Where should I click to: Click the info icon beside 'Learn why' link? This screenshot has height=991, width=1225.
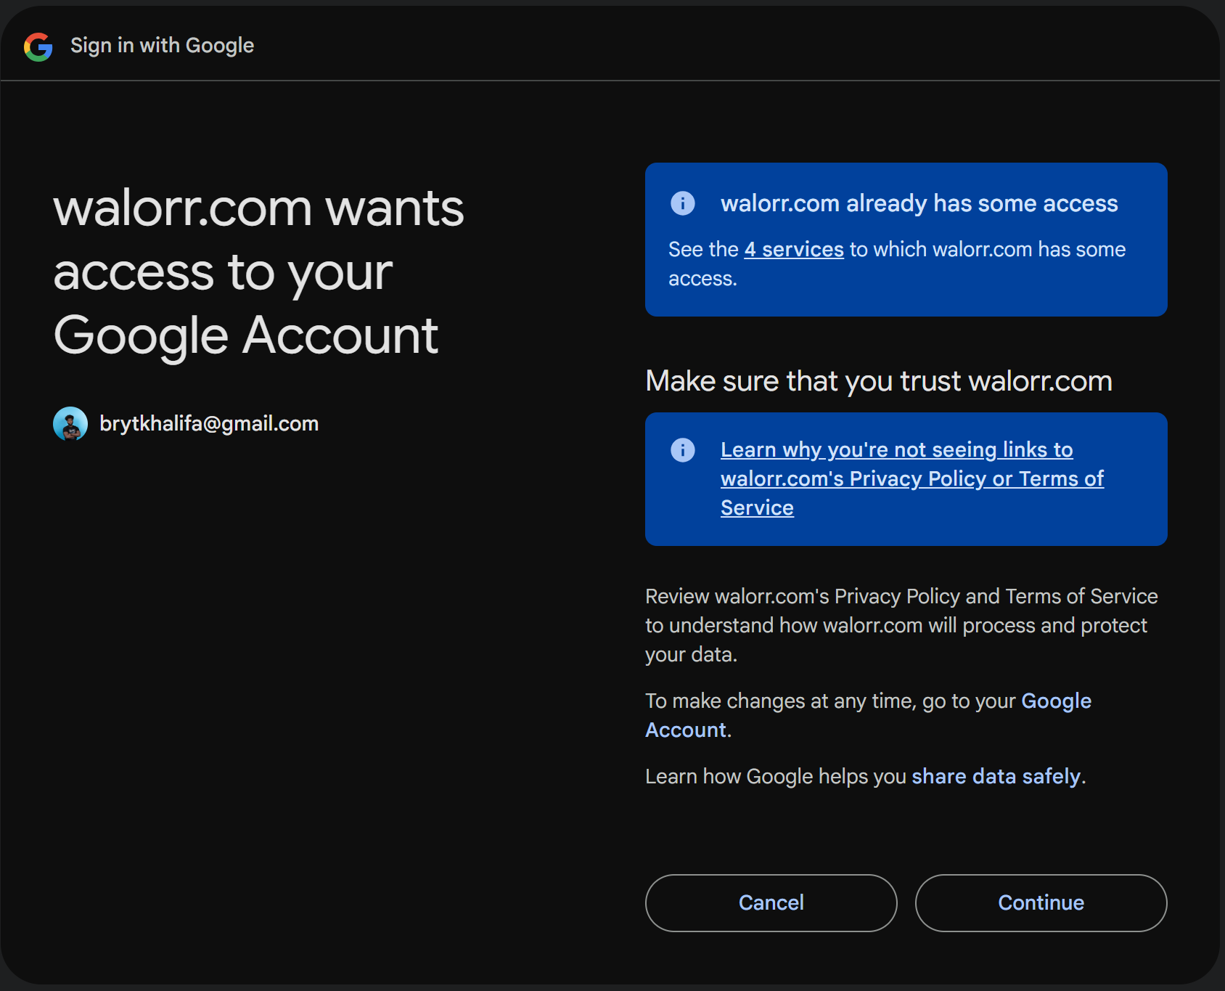pyautogui.click(x=682, y=450)
